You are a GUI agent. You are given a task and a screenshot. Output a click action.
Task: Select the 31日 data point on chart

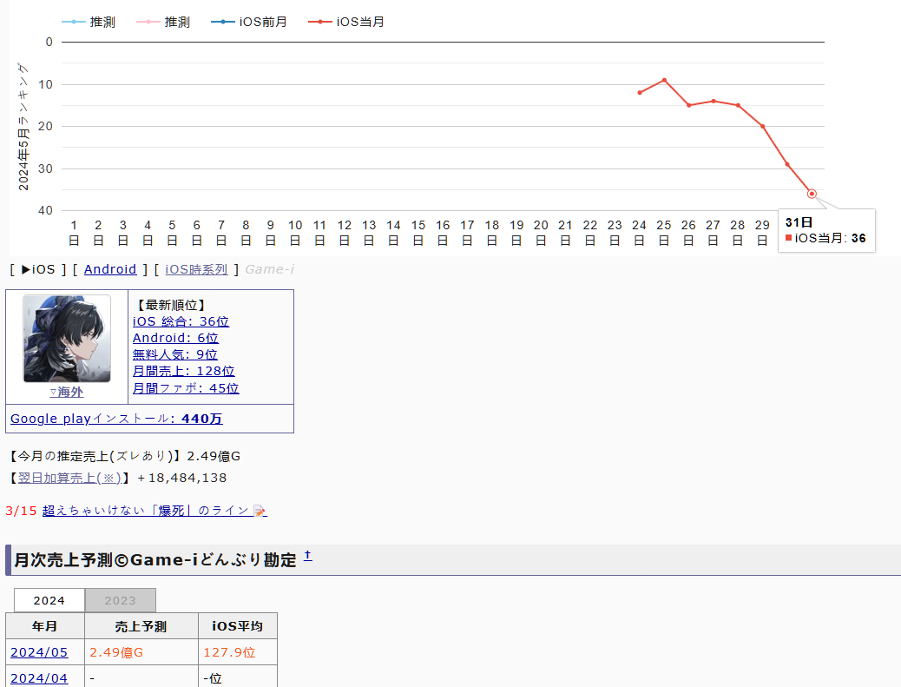pos(812,194)
